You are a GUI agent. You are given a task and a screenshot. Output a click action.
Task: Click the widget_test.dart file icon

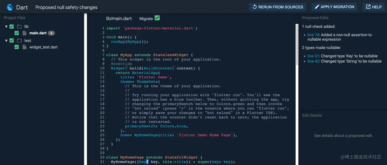pyautogui.click(x=25, y=47)
